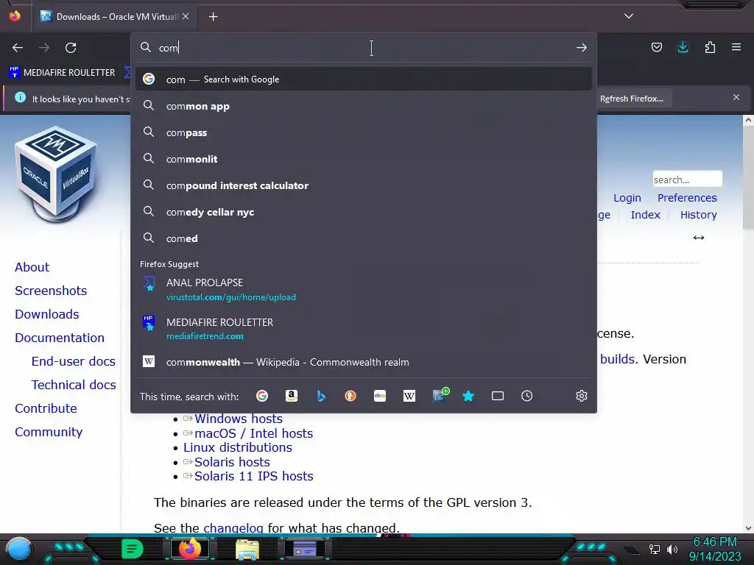This screenshot has height=565, width=754.
Task: Search this time with Bing icon
Action: click(x=321, y=396)
